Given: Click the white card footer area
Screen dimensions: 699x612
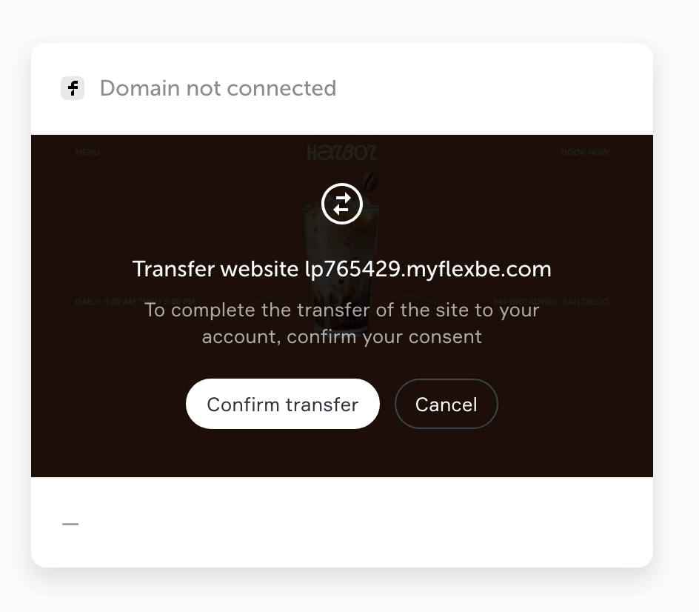Looking at the screenshot, I should tap(342, 522).
